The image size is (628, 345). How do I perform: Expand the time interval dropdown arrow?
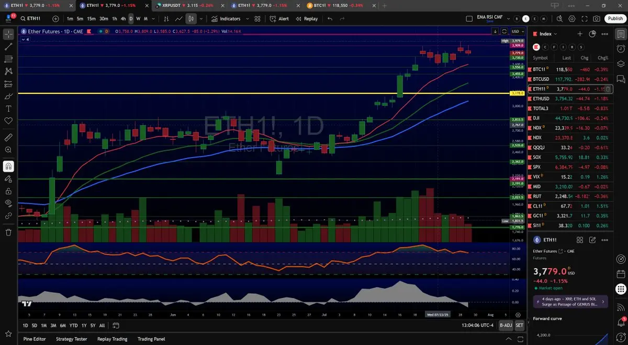(x=153, y=19)
